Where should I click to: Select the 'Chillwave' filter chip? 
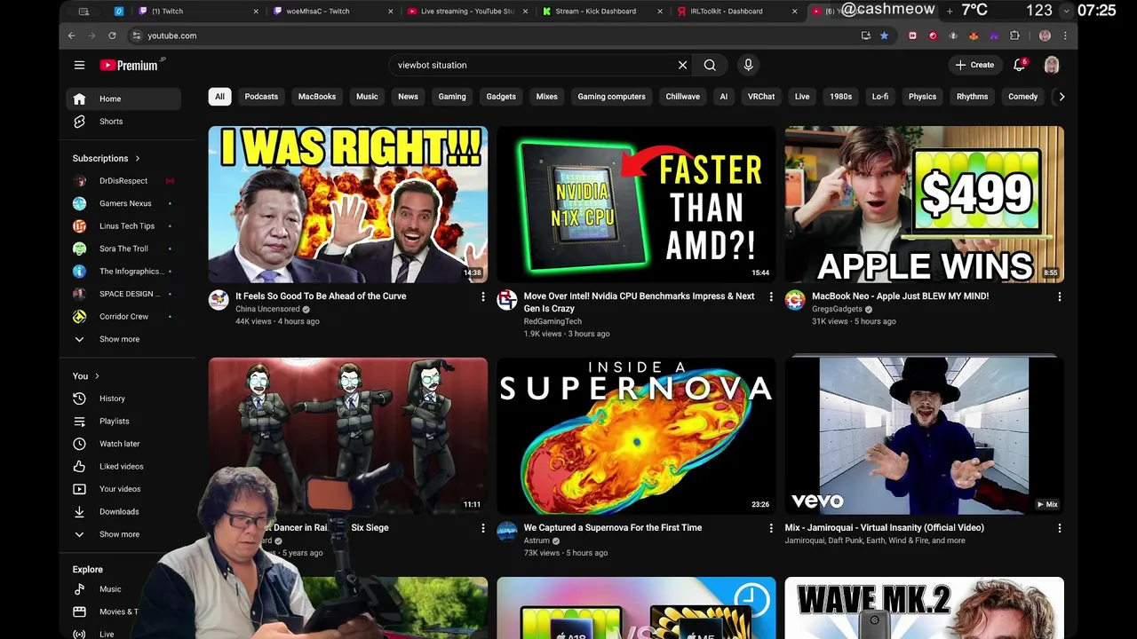[x=683, y=97]
